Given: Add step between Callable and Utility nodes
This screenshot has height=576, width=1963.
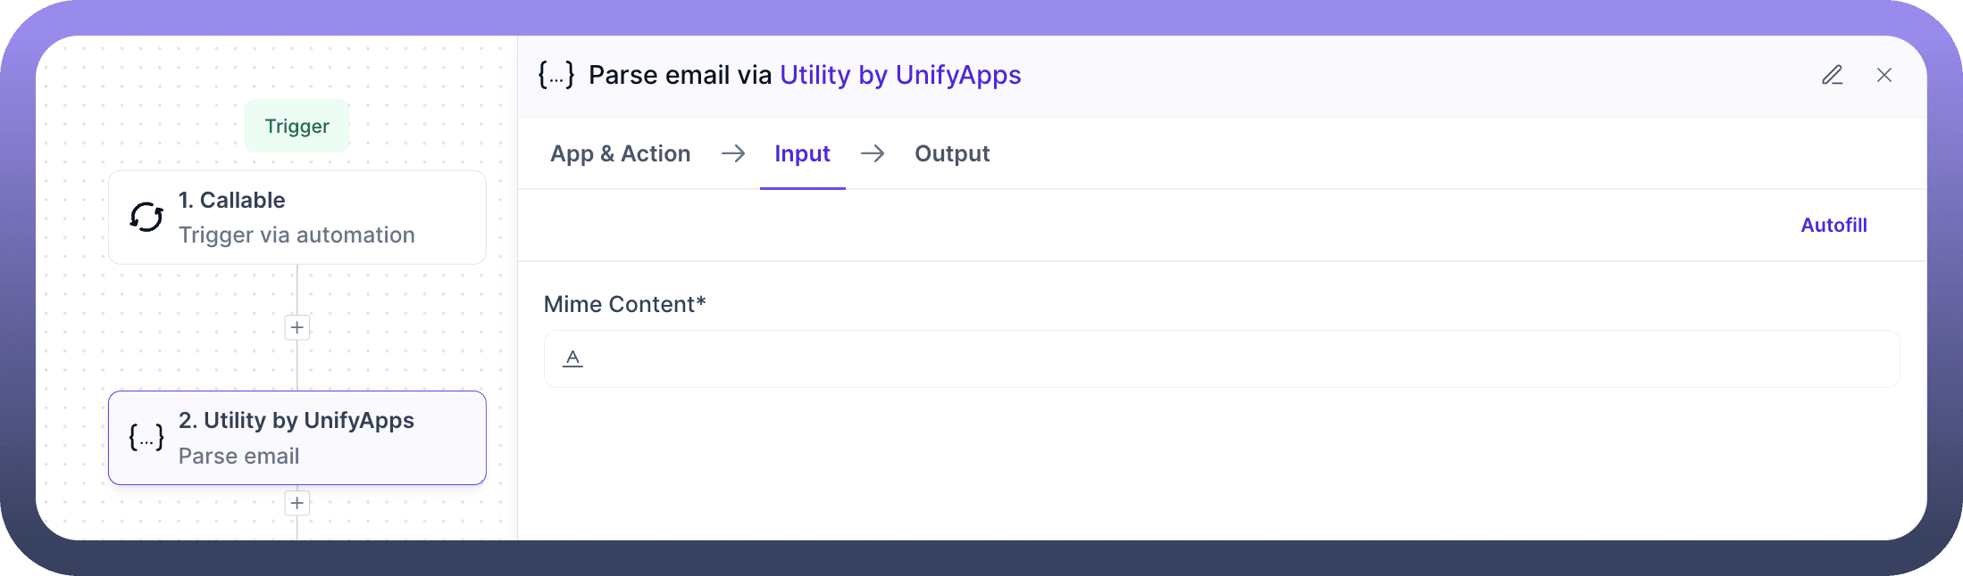Looking at the screenshot, I should coord(297,327).
